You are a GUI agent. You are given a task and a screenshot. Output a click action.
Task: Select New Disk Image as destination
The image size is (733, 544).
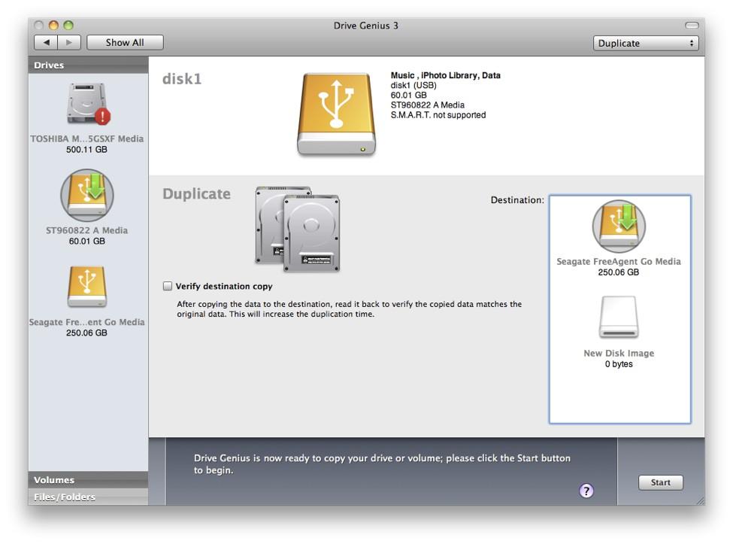coord(619,318)
